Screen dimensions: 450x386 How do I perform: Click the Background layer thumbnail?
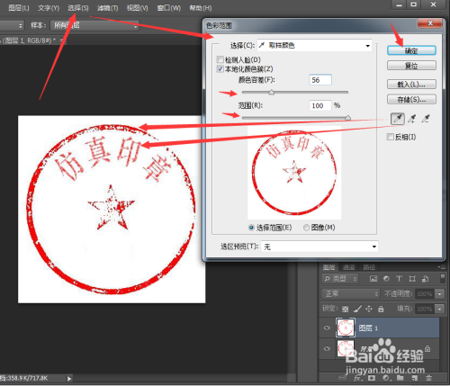pyautogui.click(x=346, y=348)
